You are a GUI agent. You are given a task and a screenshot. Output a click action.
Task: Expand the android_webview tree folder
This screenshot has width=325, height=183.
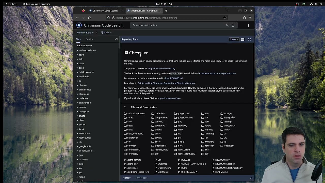(x=77, y=50)
